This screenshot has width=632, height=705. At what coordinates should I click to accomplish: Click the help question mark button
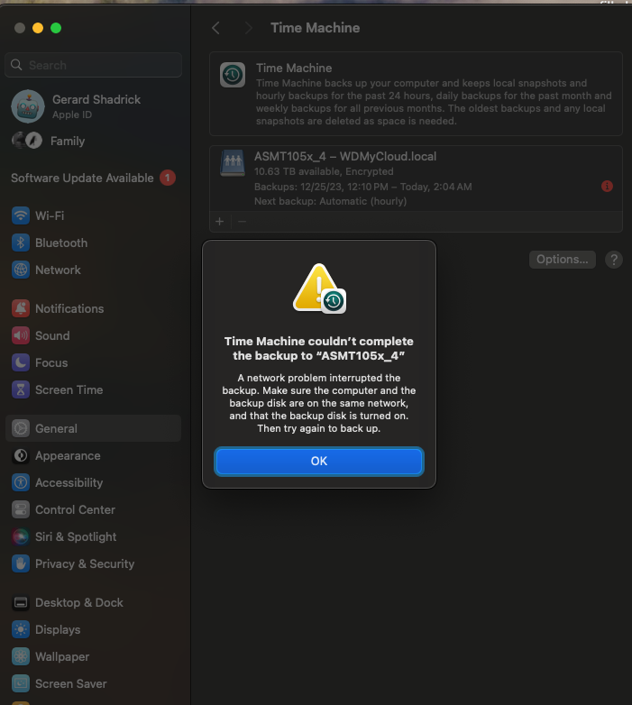(614, 260)
